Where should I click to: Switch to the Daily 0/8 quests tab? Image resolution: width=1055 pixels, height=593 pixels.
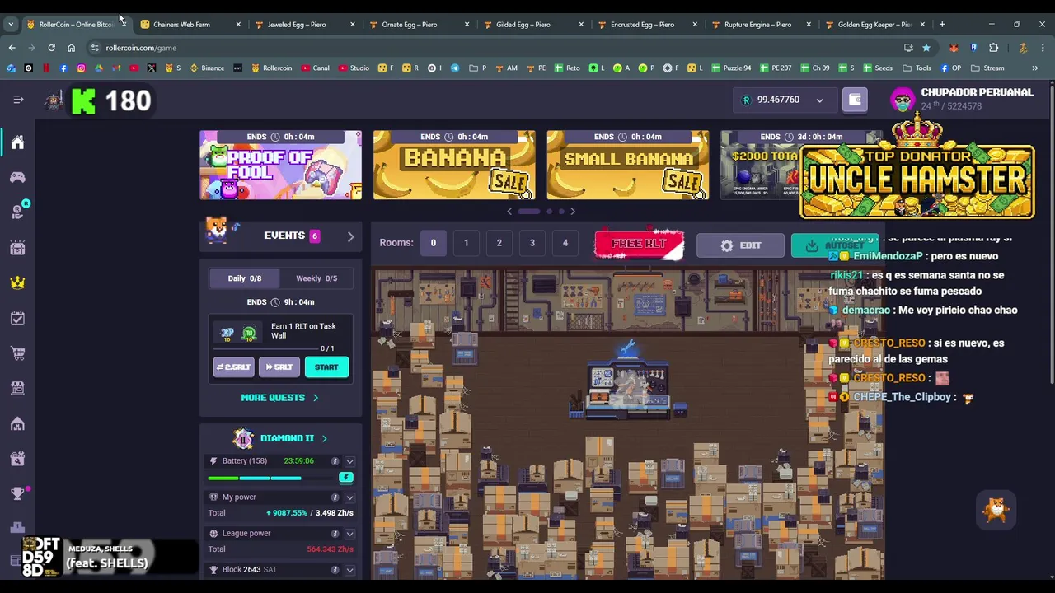[x=244, y=278]
